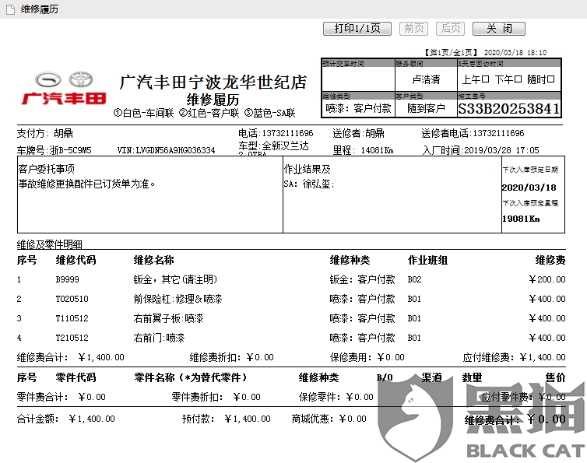Select repair code T020510 row

click(291, 299)
